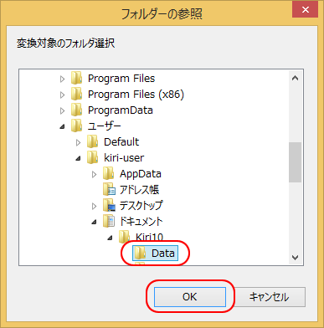Click the ドキュメント library icon
The width and height of the screenshot is (324, 328).
[x=109, y=222]
